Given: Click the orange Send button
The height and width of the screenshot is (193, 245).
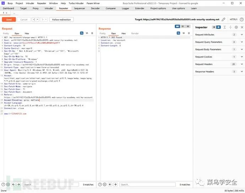Looking at the screenshot, I should click(x=9, y=20).
